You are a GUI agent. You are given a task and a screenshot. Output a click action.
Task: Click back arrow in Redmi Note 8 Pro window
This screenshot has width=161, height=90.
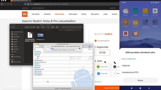pyautogui.click(x=35, y=46)
